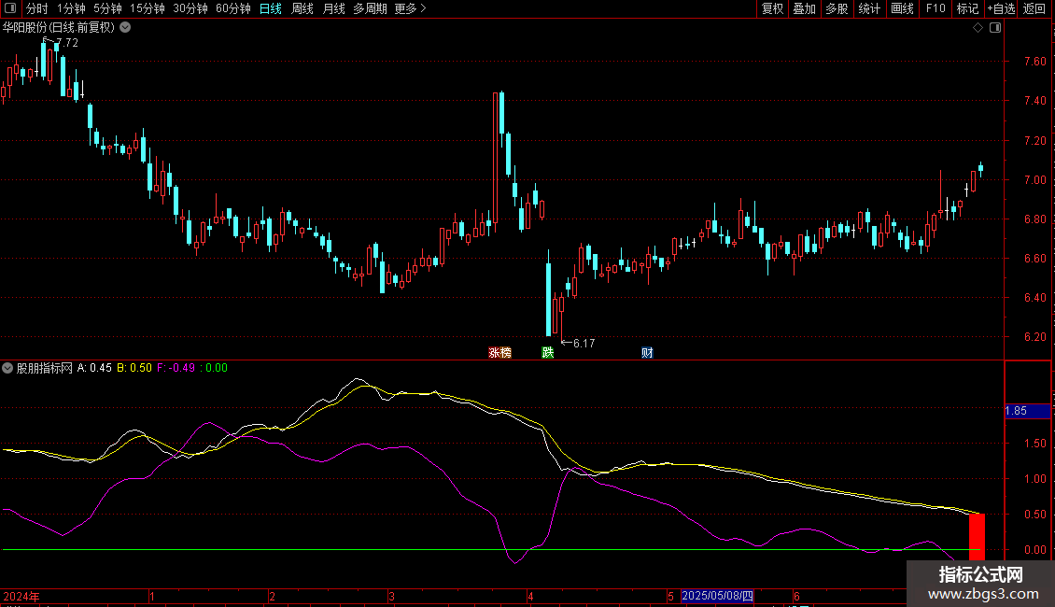Click the 复权 adjustment button
Image resolution: width=1055 pixels, height=607 pixels.
(x=772, y=8)
